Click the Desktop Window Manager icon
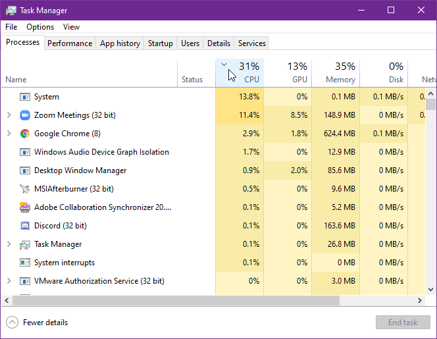 coord(25,170)
